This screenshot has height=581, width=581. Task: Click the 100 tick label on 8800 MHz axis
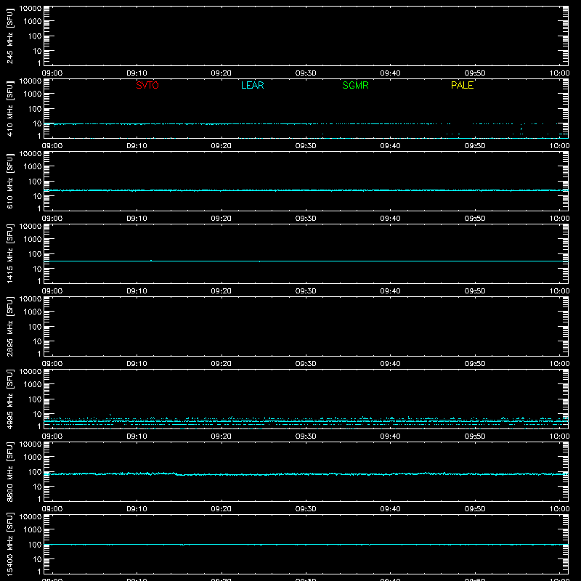[35, 472]
